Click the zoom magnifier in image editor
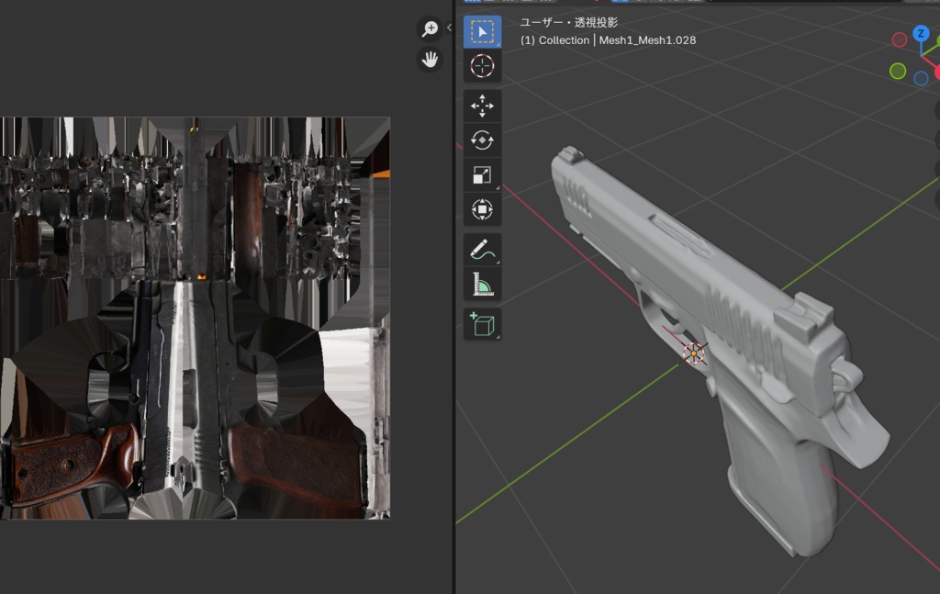Screen dimensions: 940x594 430,29
